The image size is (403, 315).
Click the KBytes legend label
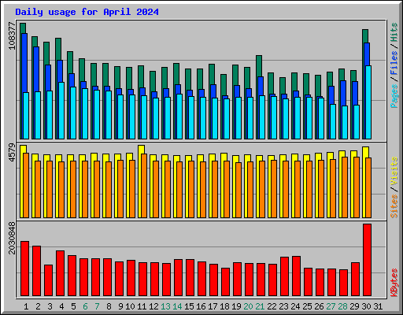394,283
